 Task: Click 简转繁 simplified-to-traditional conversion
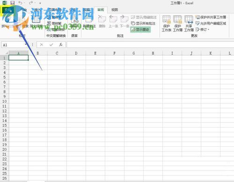click(55, 23)
